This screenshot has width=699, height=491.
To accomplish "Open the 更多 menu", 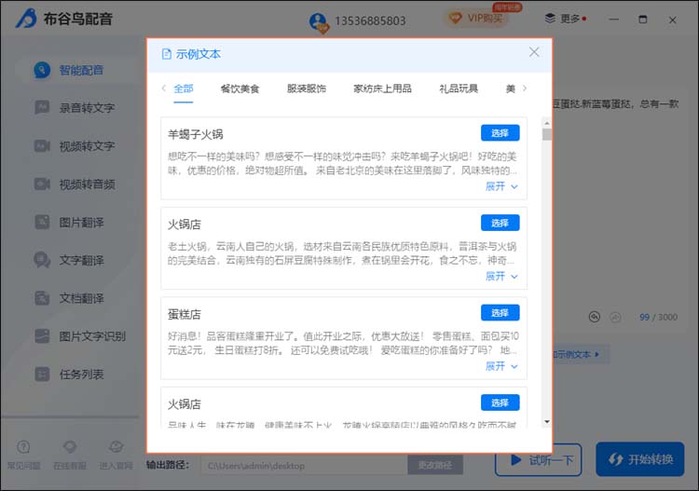I will [566, 19].
